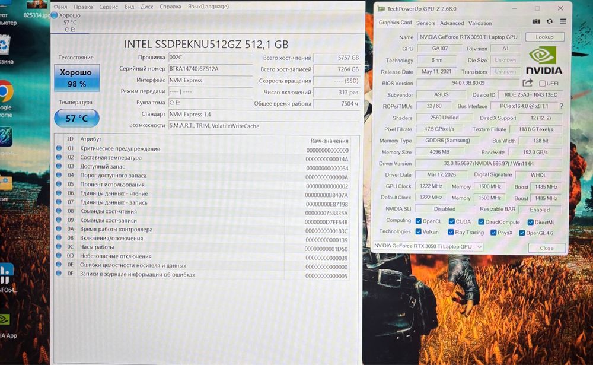Select the Команды хост-чтения attribute row
593x365 pixels.
[202, 212]
